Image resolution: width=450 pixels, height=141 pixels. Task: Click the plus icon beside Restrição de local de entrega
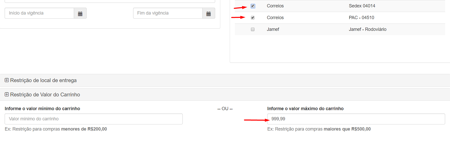pos(7,80)
